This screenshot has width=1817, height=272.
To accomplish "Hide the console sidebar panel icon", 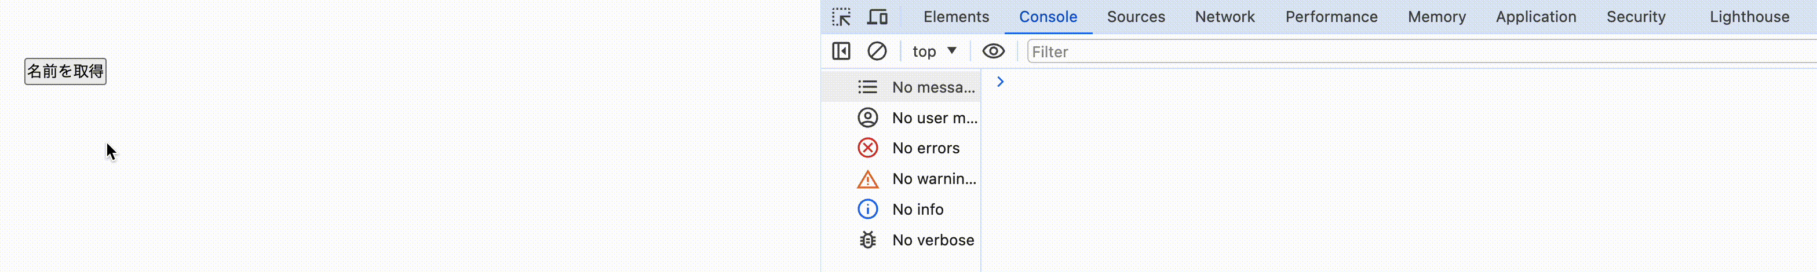I will click(x=841, y=52).
